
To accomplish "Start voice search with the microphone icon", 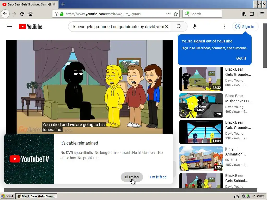I will tap(195, 27).
